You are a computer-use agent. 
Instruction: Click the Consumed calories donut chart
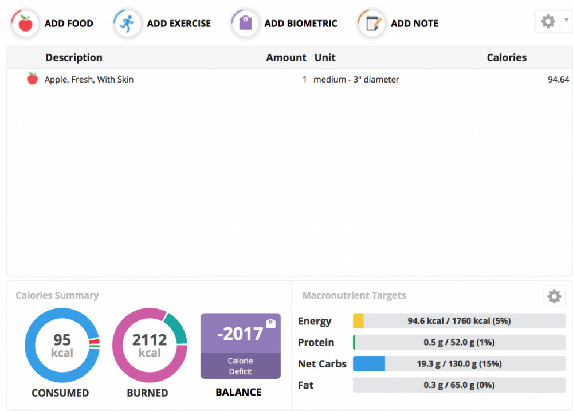[62, 346]
